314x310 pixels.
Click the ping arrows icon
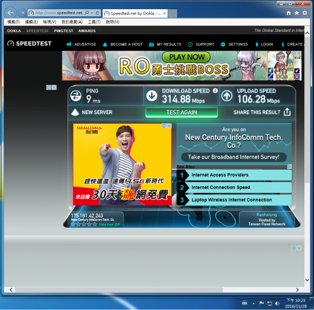[x=76, y=96]
